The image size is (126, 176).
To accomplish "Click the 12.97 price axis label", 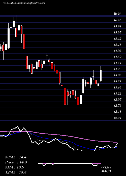I will coord(117,100).
